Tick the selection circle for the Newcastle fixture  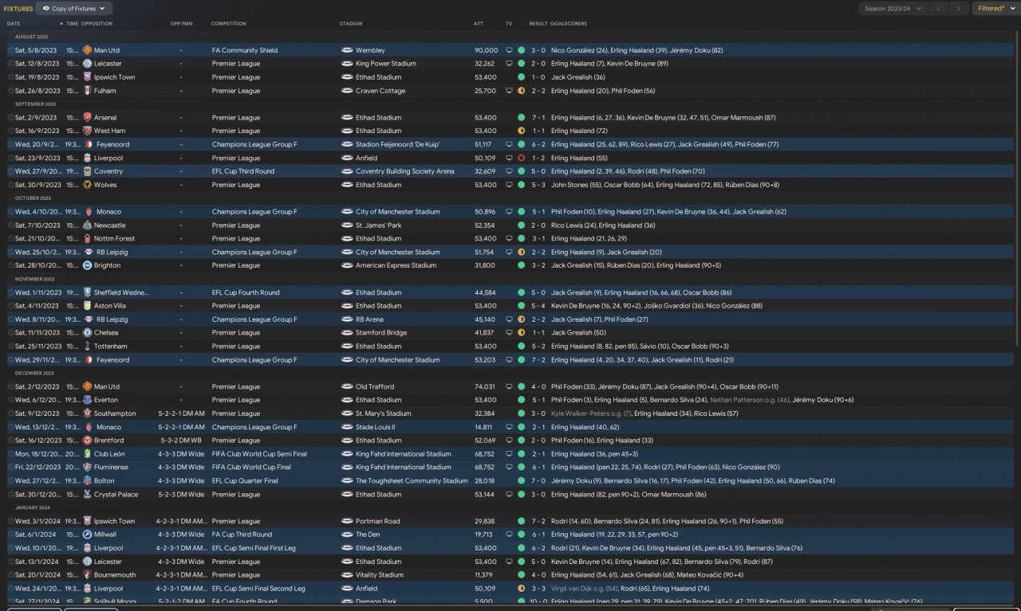tap(10, 225)
